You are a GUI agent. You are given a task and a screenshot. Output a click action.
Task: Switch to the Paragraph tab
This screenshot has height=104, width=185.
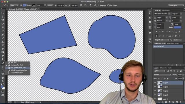coord(166,10)
